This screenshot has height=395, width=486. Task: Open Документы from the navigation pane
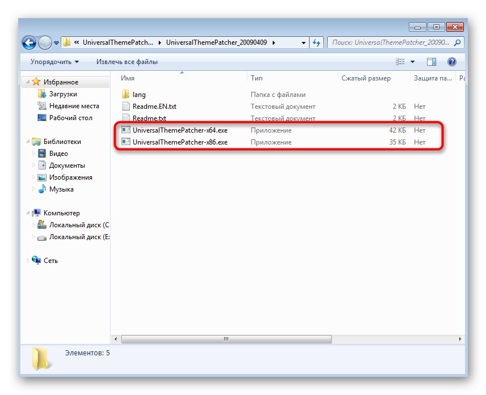(67, 165)
